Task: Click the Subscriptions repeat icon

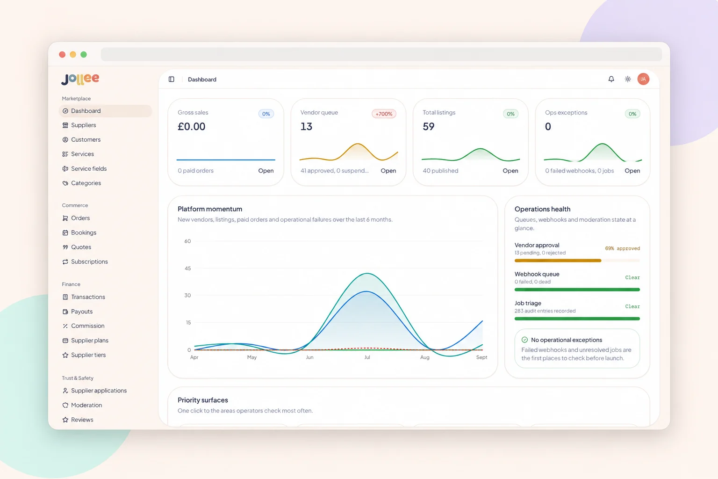Action: click(65, 262)
